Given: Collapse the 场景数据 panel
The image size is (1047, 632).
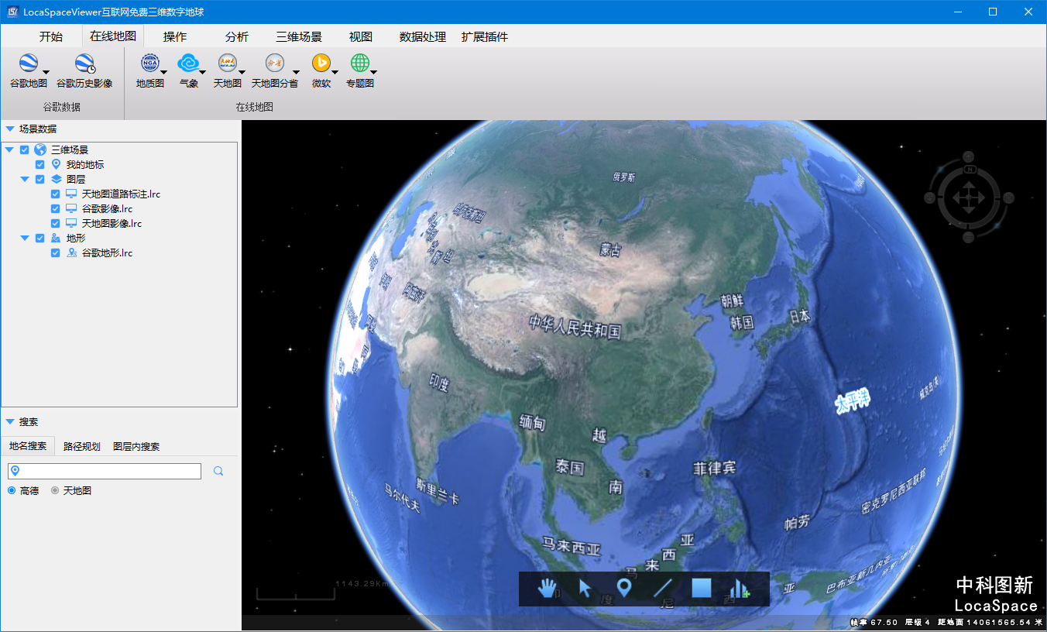Looking at the screenshot, I should pos(10,129).
